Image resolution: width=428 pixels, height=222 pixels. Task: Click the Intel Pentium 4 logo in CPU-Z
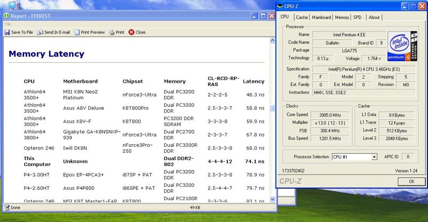click(x=402, y=46)
